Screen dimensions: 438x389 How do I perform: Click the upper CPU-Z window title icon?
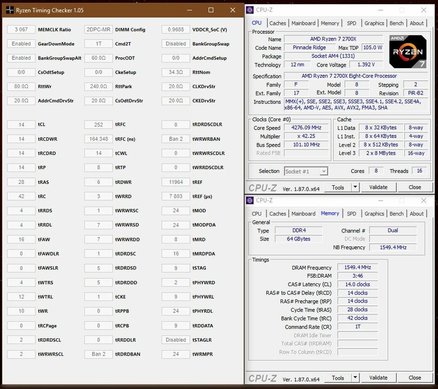[x=250, y=10]
